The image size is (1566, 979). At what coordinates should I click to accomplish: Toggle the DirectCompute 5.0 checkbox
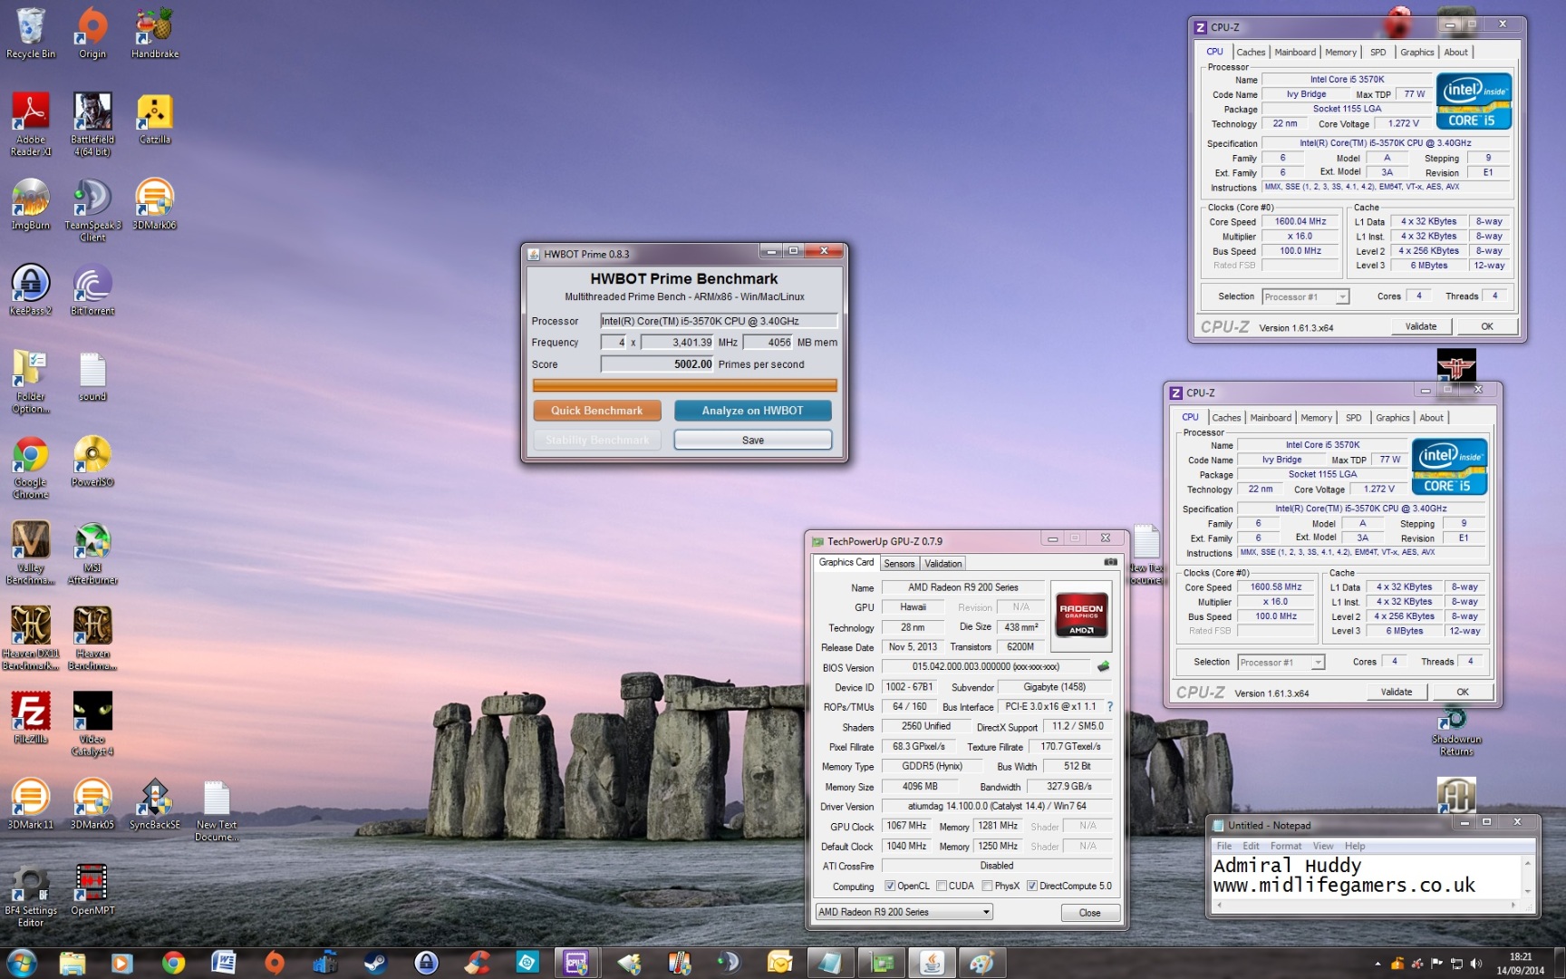click(1032, 886)
